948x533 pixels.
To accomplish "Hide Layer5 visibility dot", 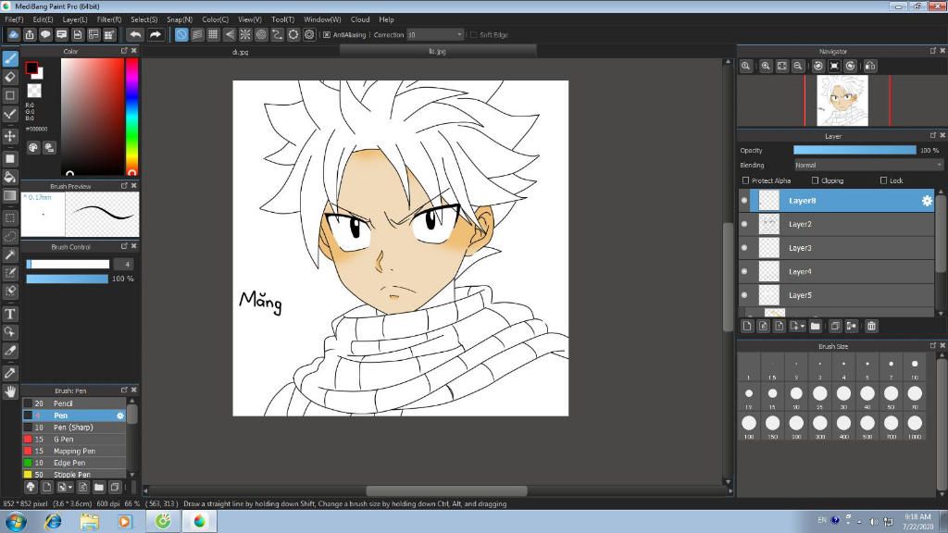I will click(744, 295).
